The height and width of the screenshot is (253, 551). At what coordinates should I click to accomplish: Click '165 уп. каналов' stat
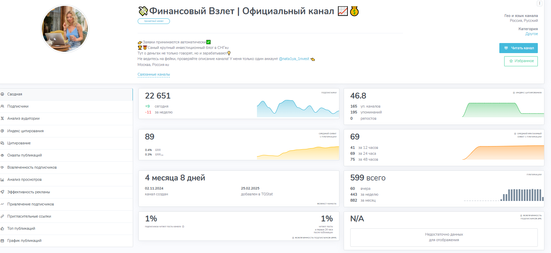(x=365, y=107)
